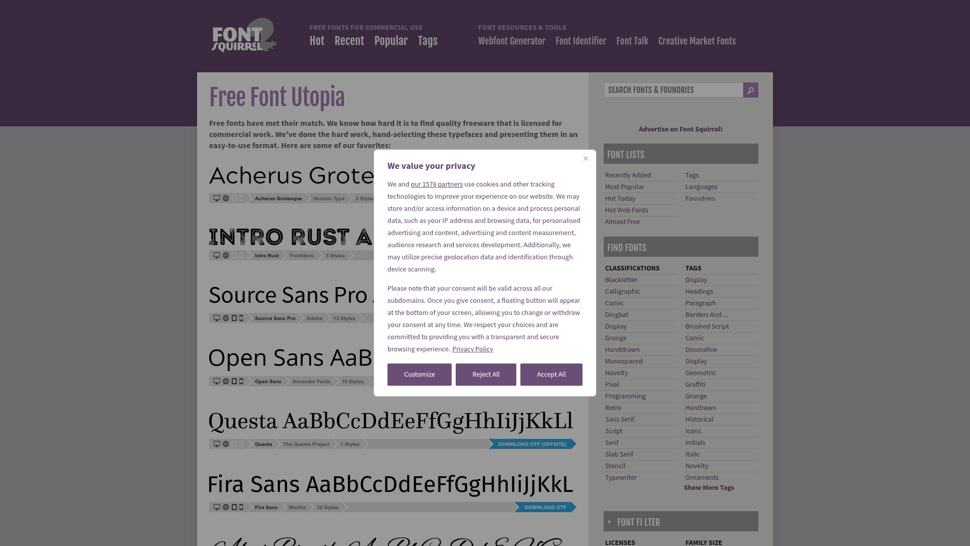Click Mozilla foundry in Fira Sans row
Viewport: 970px width, 546px height.
tap(297, 507)
